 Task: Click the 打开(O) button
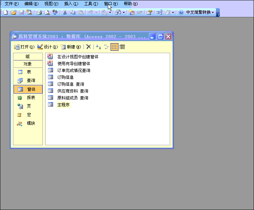pos(24,47)
